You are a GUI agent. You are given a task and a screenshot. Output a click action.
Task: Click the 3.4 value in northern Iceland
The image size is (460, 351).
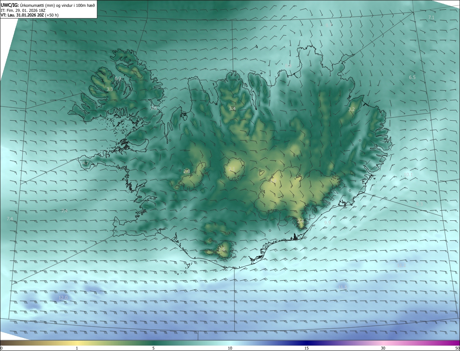coord(233,108)
